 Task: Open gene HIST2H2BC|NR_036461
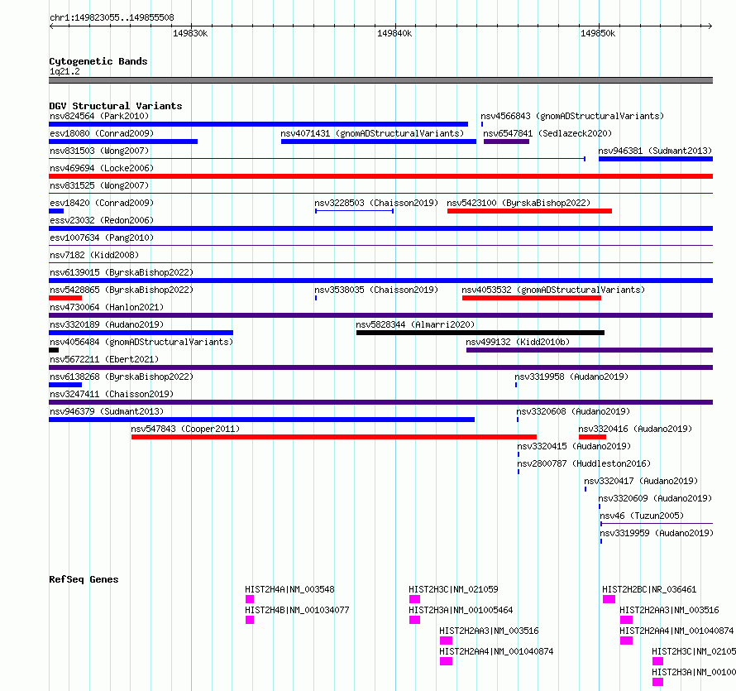click(x=649, y=589)
